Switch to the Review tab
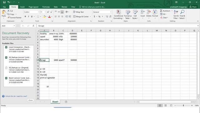 (64, 7)
